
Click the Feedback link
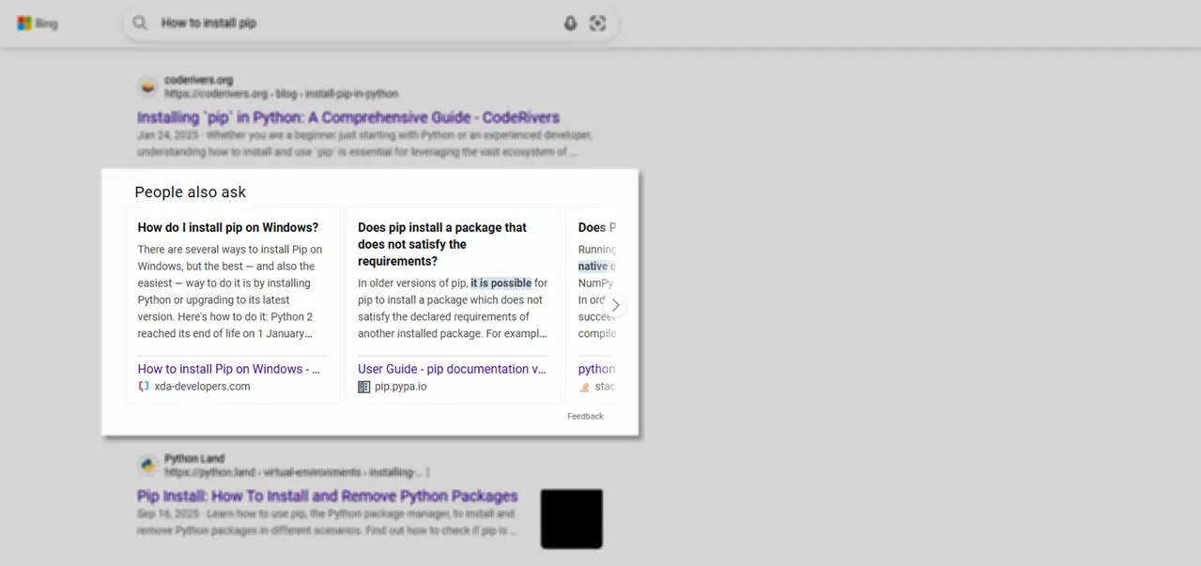pyautogui.click(x=585, y=416)
